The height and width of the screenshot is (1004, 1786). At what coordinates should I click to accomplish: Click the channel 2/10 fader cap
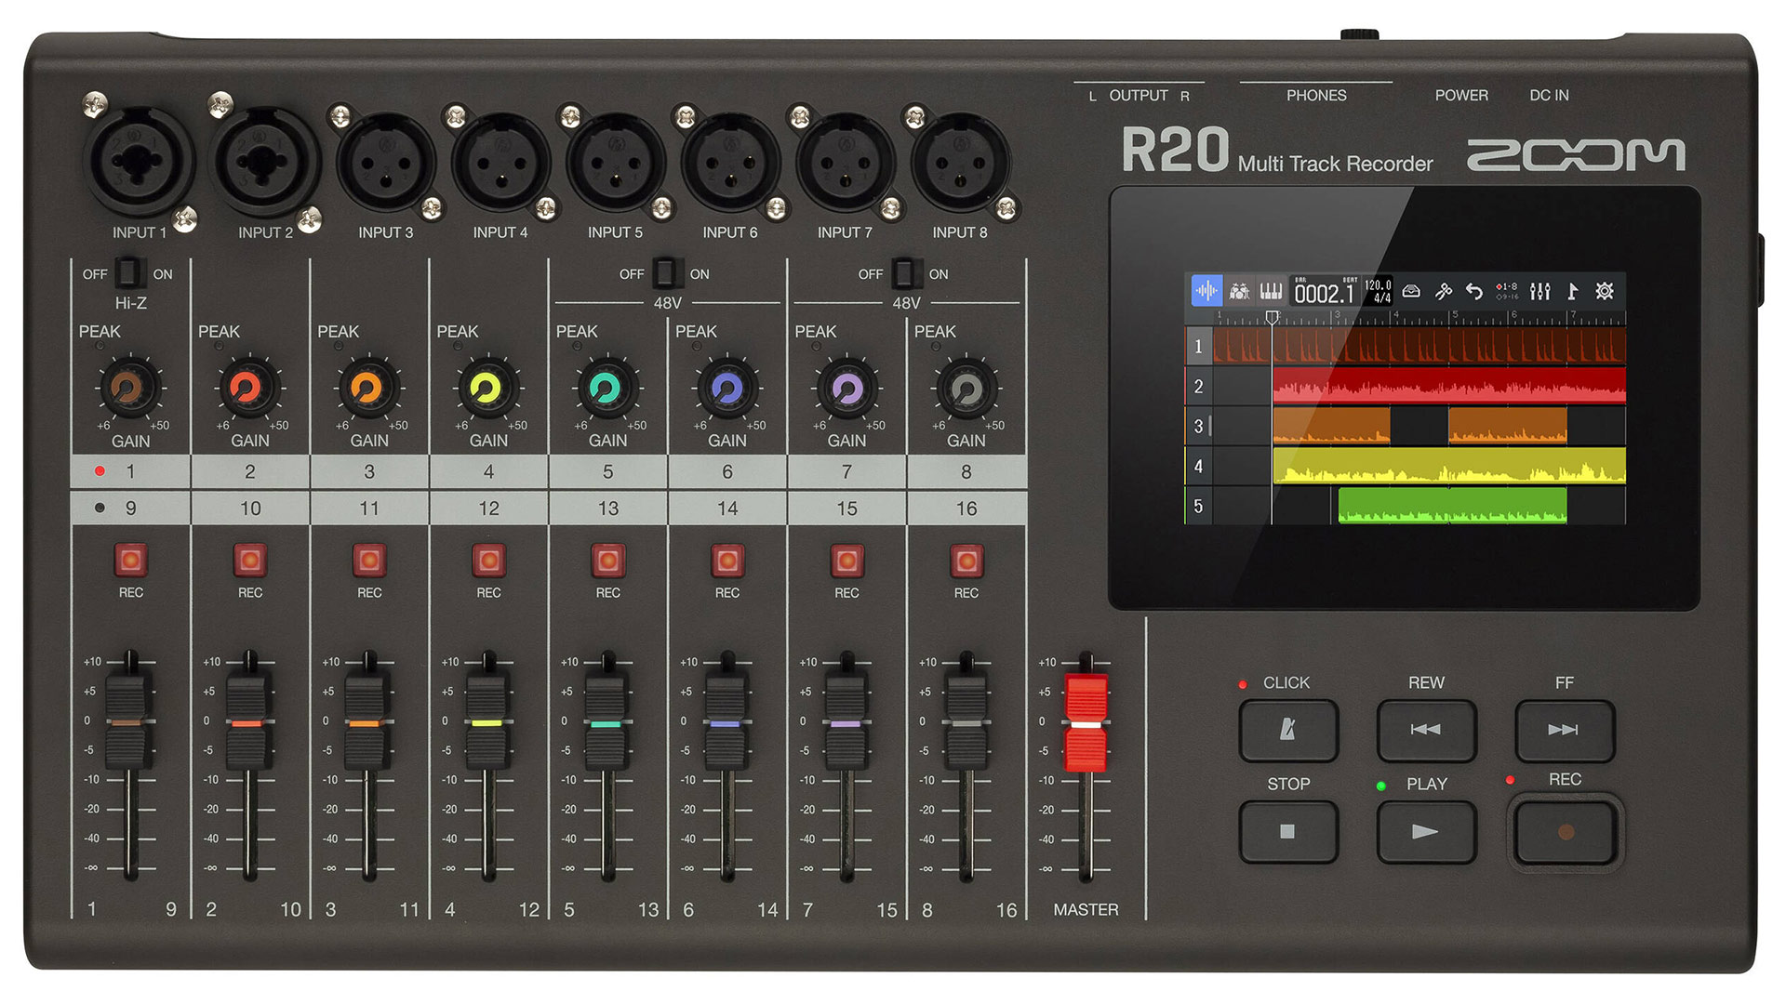click(247, 722)
